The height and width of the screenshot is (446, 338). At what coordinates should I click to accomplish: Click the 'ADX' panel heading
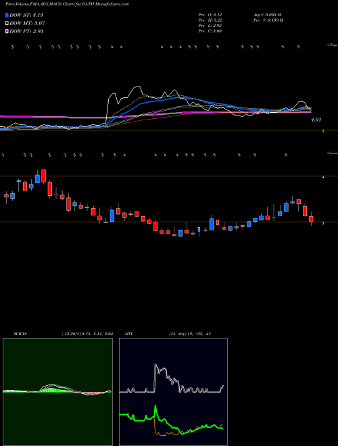[x=128, y=334]
